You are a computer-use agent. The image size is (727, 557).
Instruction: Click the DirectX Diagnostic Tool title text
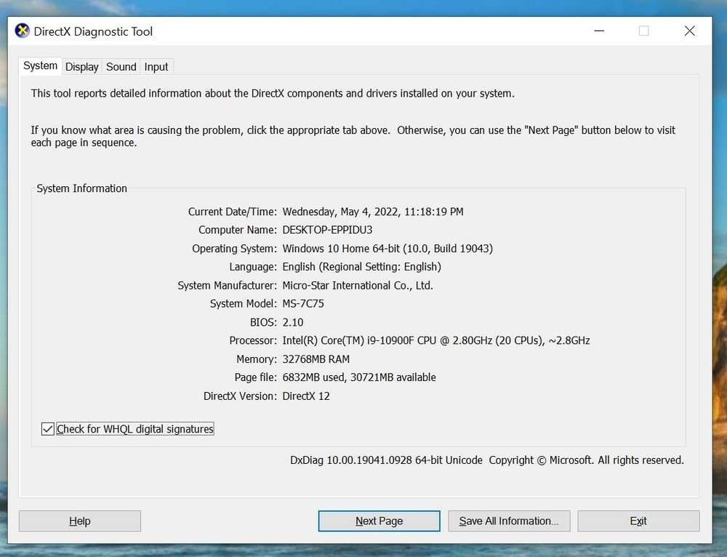point(93,32)
